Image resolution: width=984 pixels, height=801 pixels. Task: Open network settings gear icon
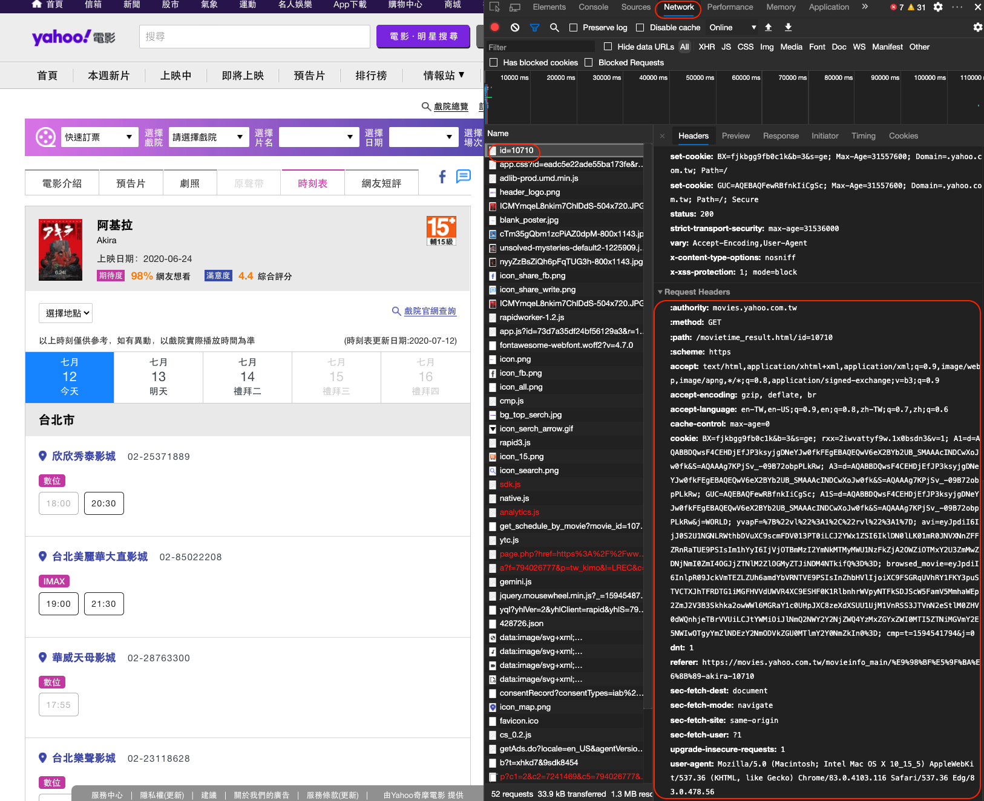[977, 27]
